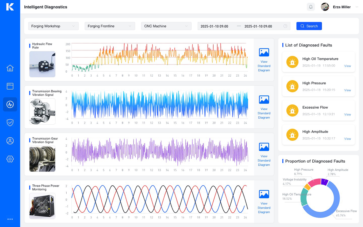Click the start date 2025-01-10 09:00 field
Image resolution: width=363 pixels, height=227 pixels.
(214, 26)
